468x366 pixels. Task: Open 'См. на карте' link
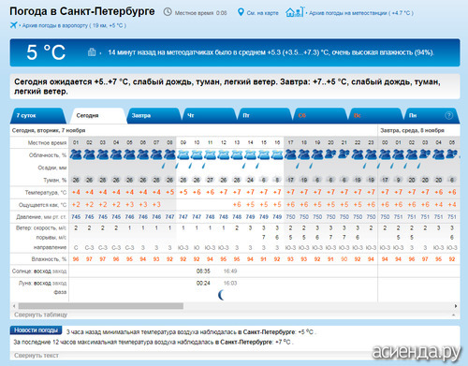point(262,13)
